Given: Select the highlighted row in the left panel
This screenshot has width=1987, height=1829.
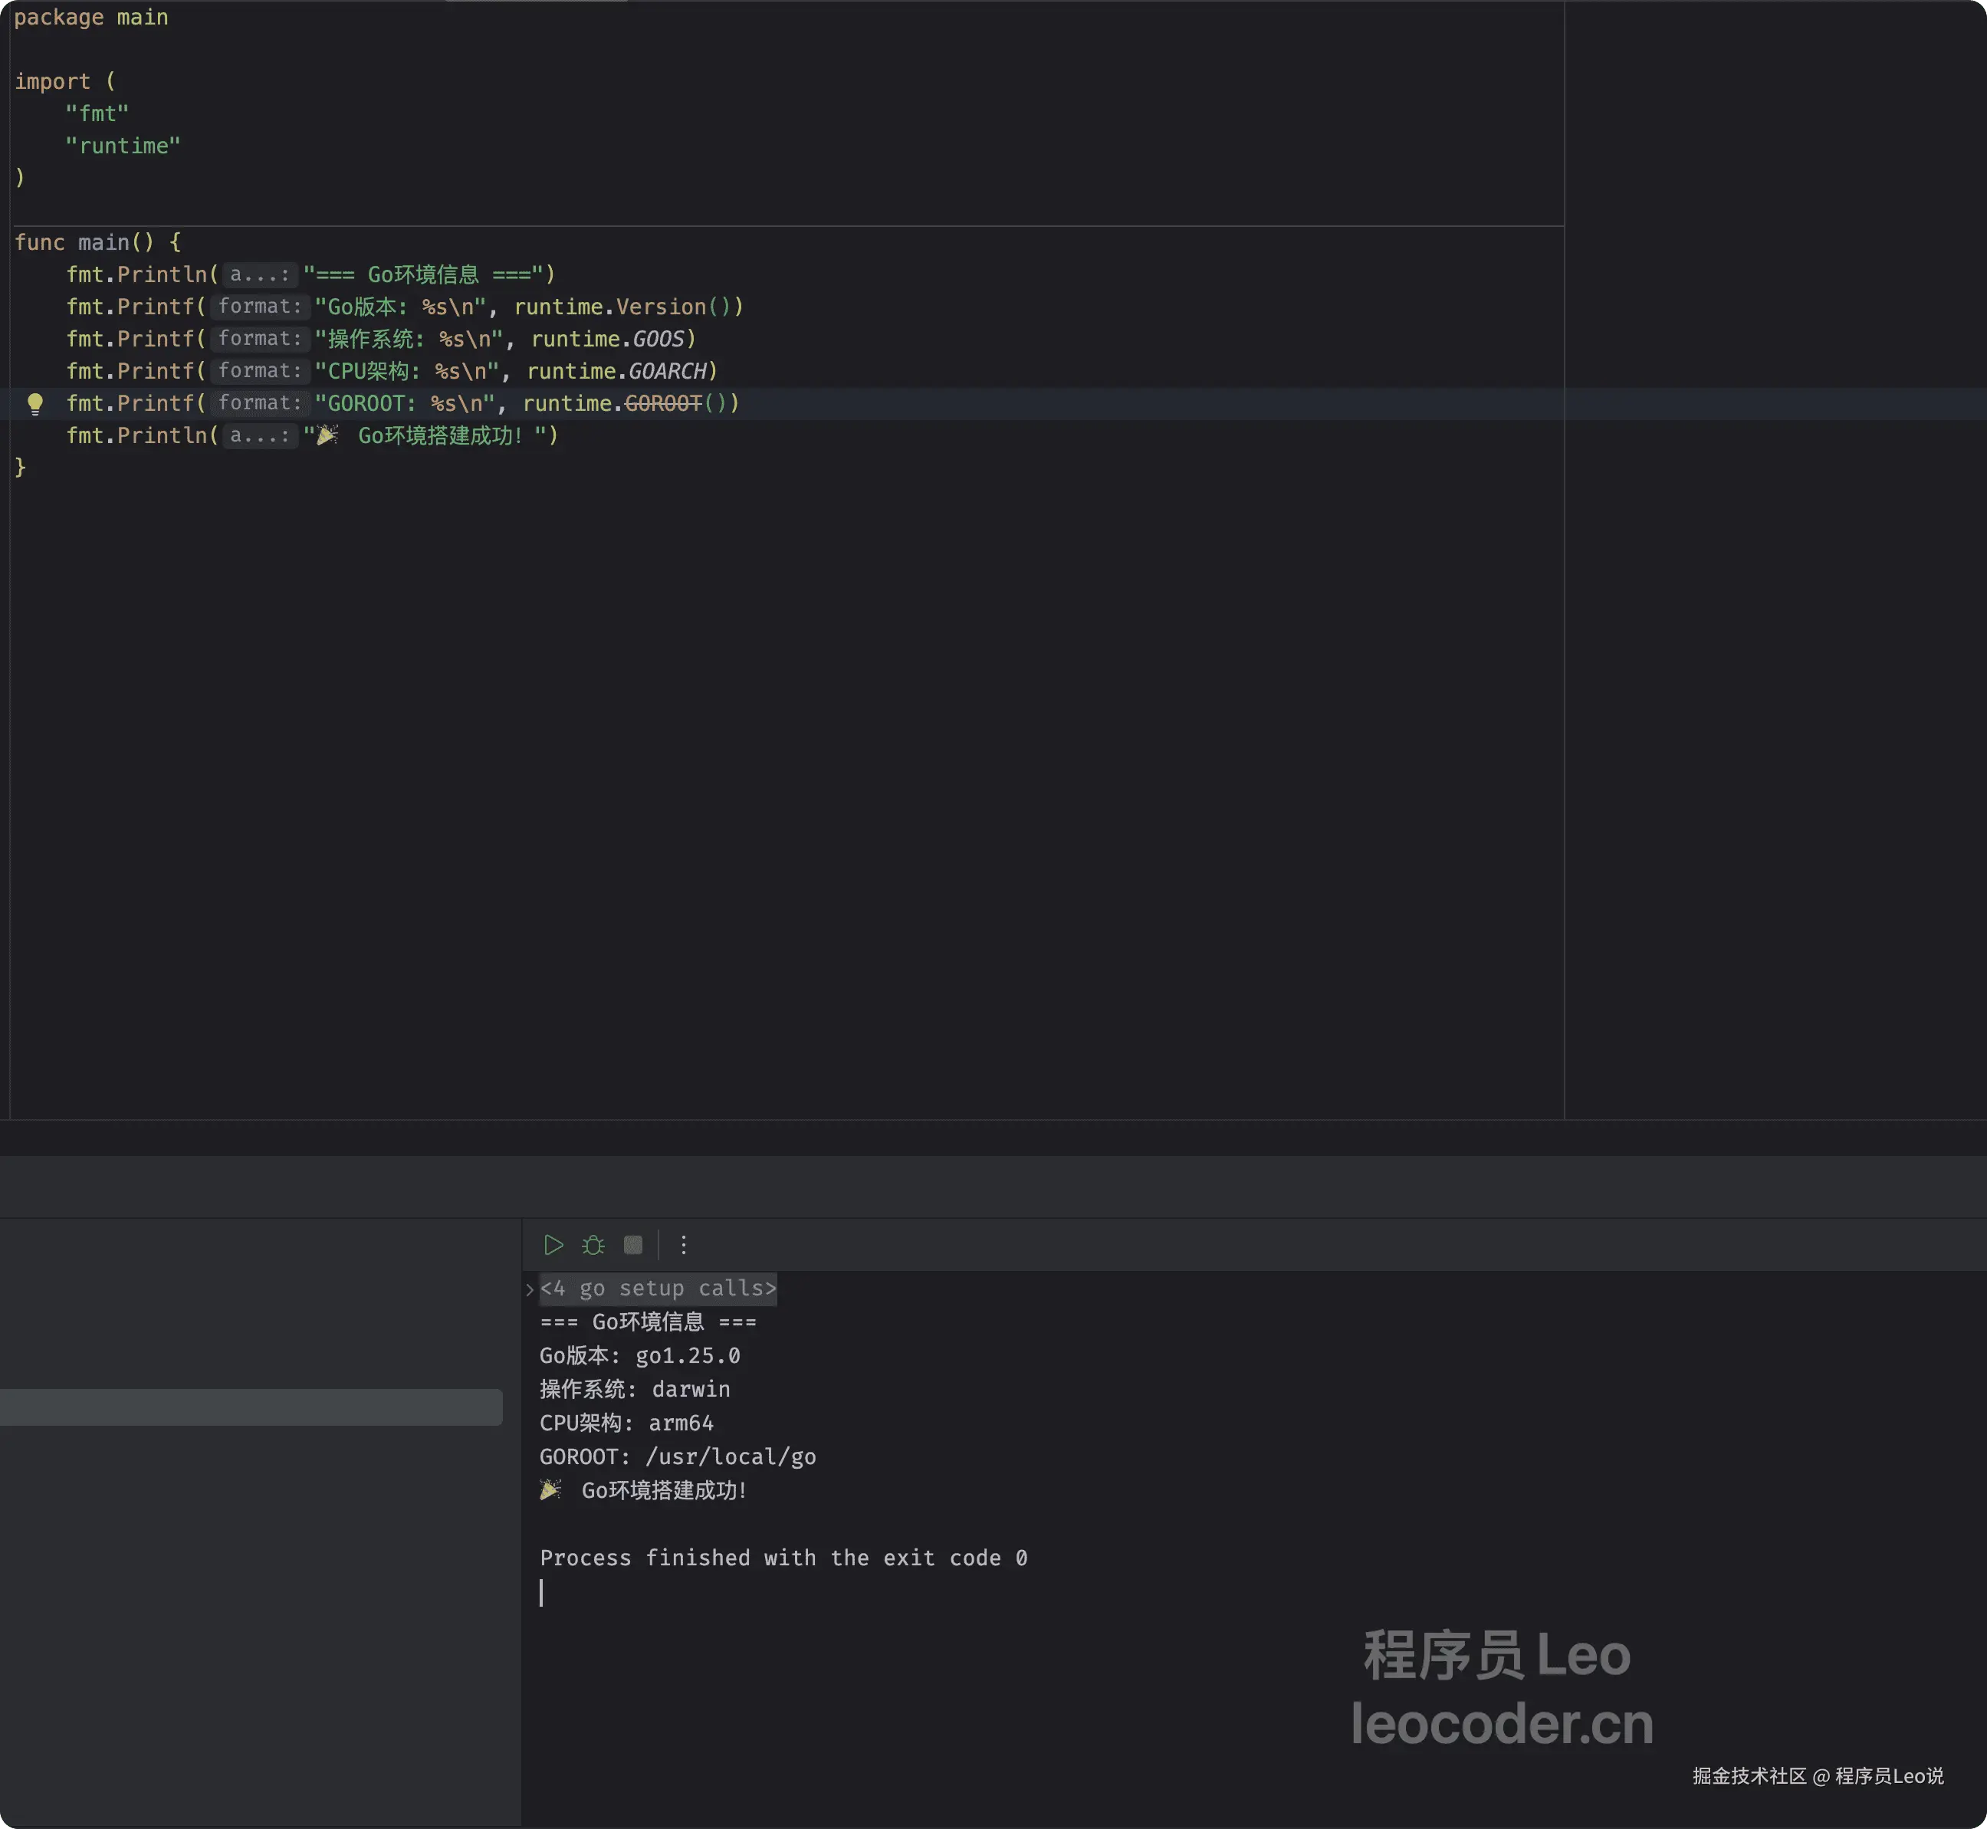Looking at the screenshot, I should [251, 1407].
